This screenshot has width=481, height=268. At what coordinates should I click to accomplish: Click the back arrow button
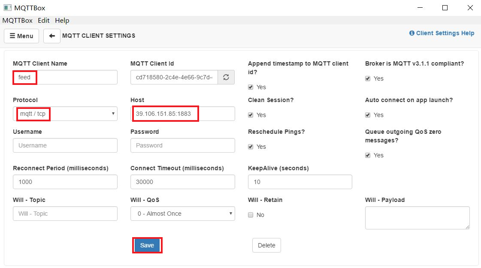coord(52,36)
